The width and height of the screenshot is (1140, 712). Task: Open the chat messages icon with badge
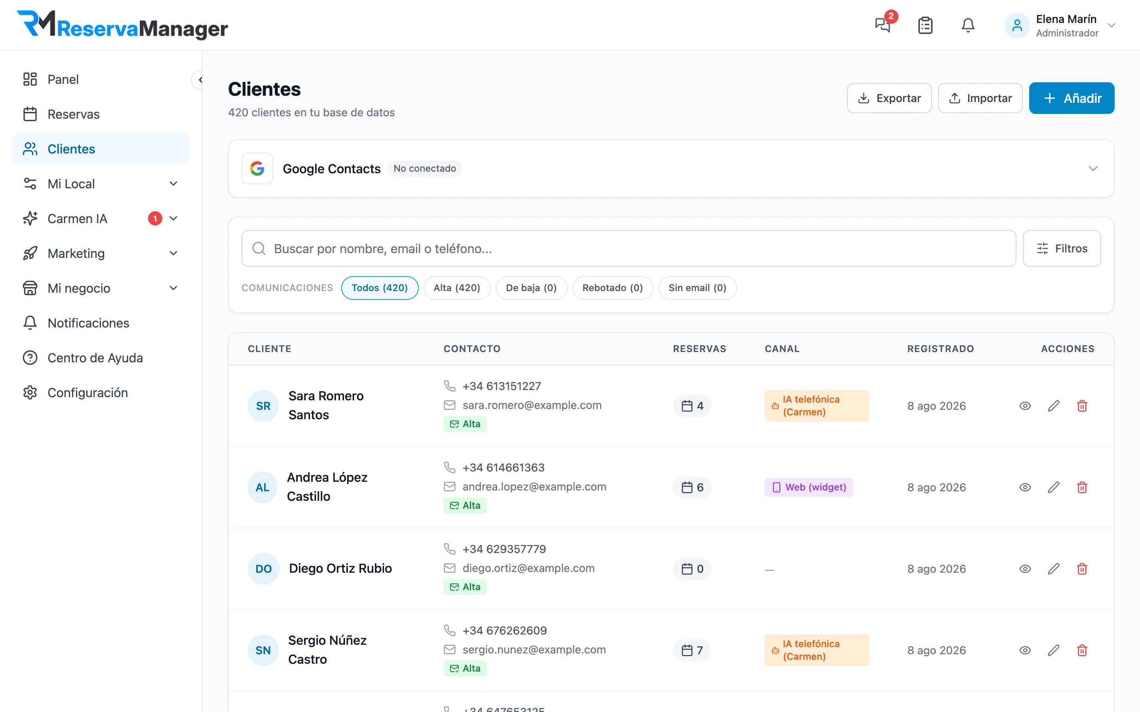tap(883, 25)
